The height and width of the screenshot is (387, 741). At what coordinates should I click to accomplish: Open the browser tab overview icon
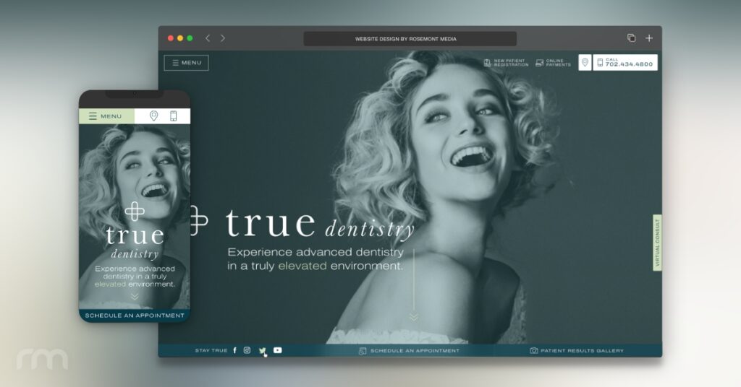[x=631, y=38]
